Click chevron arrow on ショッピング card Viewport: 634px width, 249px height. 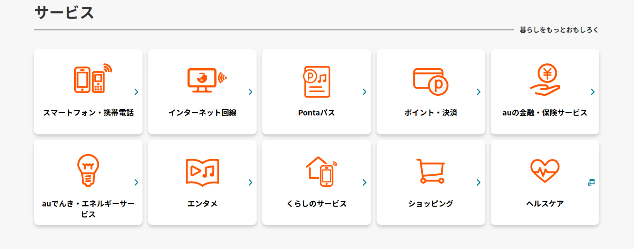(478, 182)
